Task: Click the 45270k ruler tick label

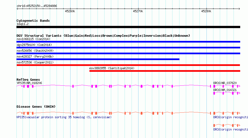Action: (138, 11)
